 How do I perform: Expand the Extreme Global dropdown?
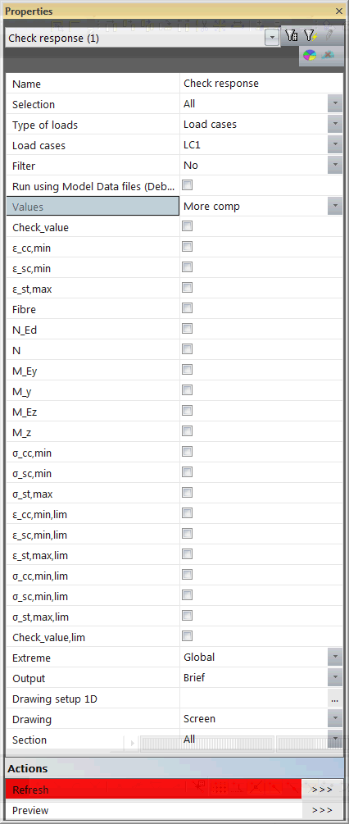tap(335, 658)
